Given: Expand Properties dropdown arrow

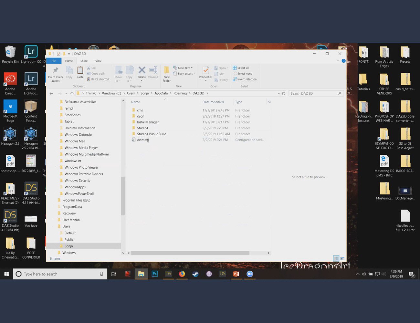Looking at the screenshot, I should [x=205, y=80].
